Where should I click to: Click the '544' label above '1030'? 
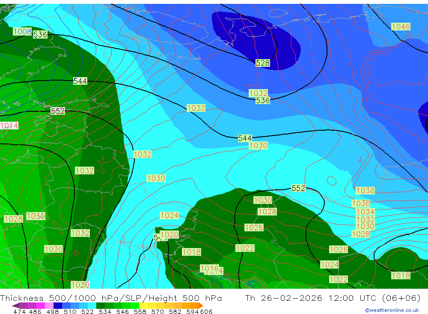245,138
